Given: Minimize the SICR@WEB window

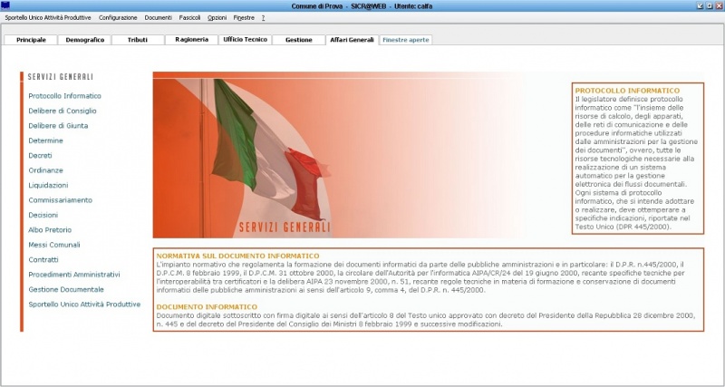Looking at the screenshot, I should click(700, 6).
